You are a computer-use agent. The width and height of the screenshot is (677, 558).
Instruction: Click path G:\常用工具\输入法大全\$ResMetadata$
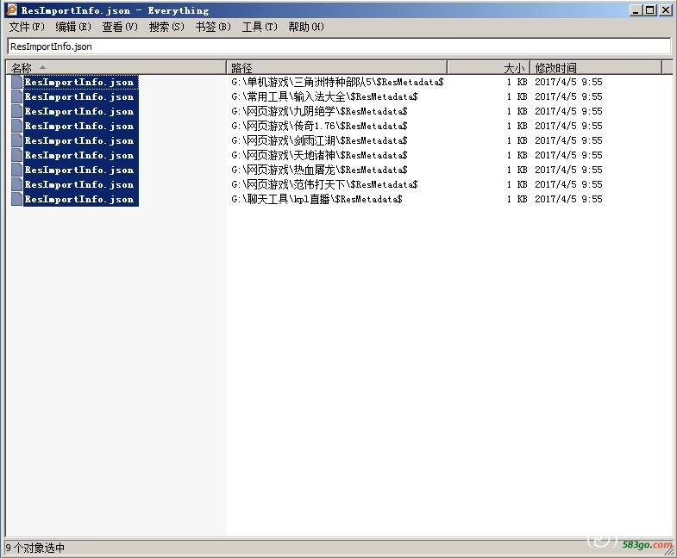tap(324, 96)
